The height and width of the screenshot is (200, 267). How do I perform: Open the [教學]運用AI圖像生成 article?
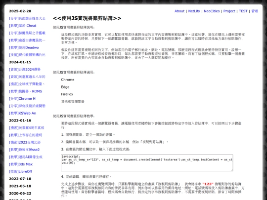[26, 157]
